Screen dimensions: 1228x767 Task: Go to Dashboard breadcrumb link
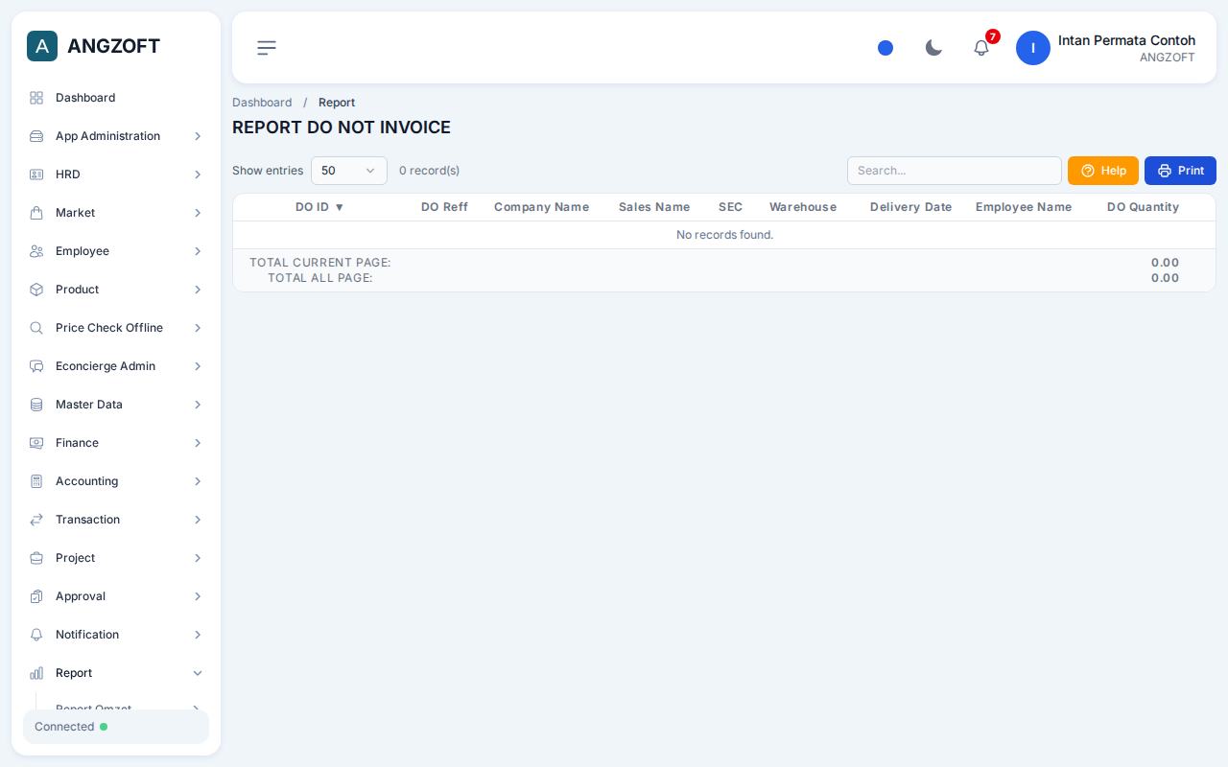(x=262, y=103)
